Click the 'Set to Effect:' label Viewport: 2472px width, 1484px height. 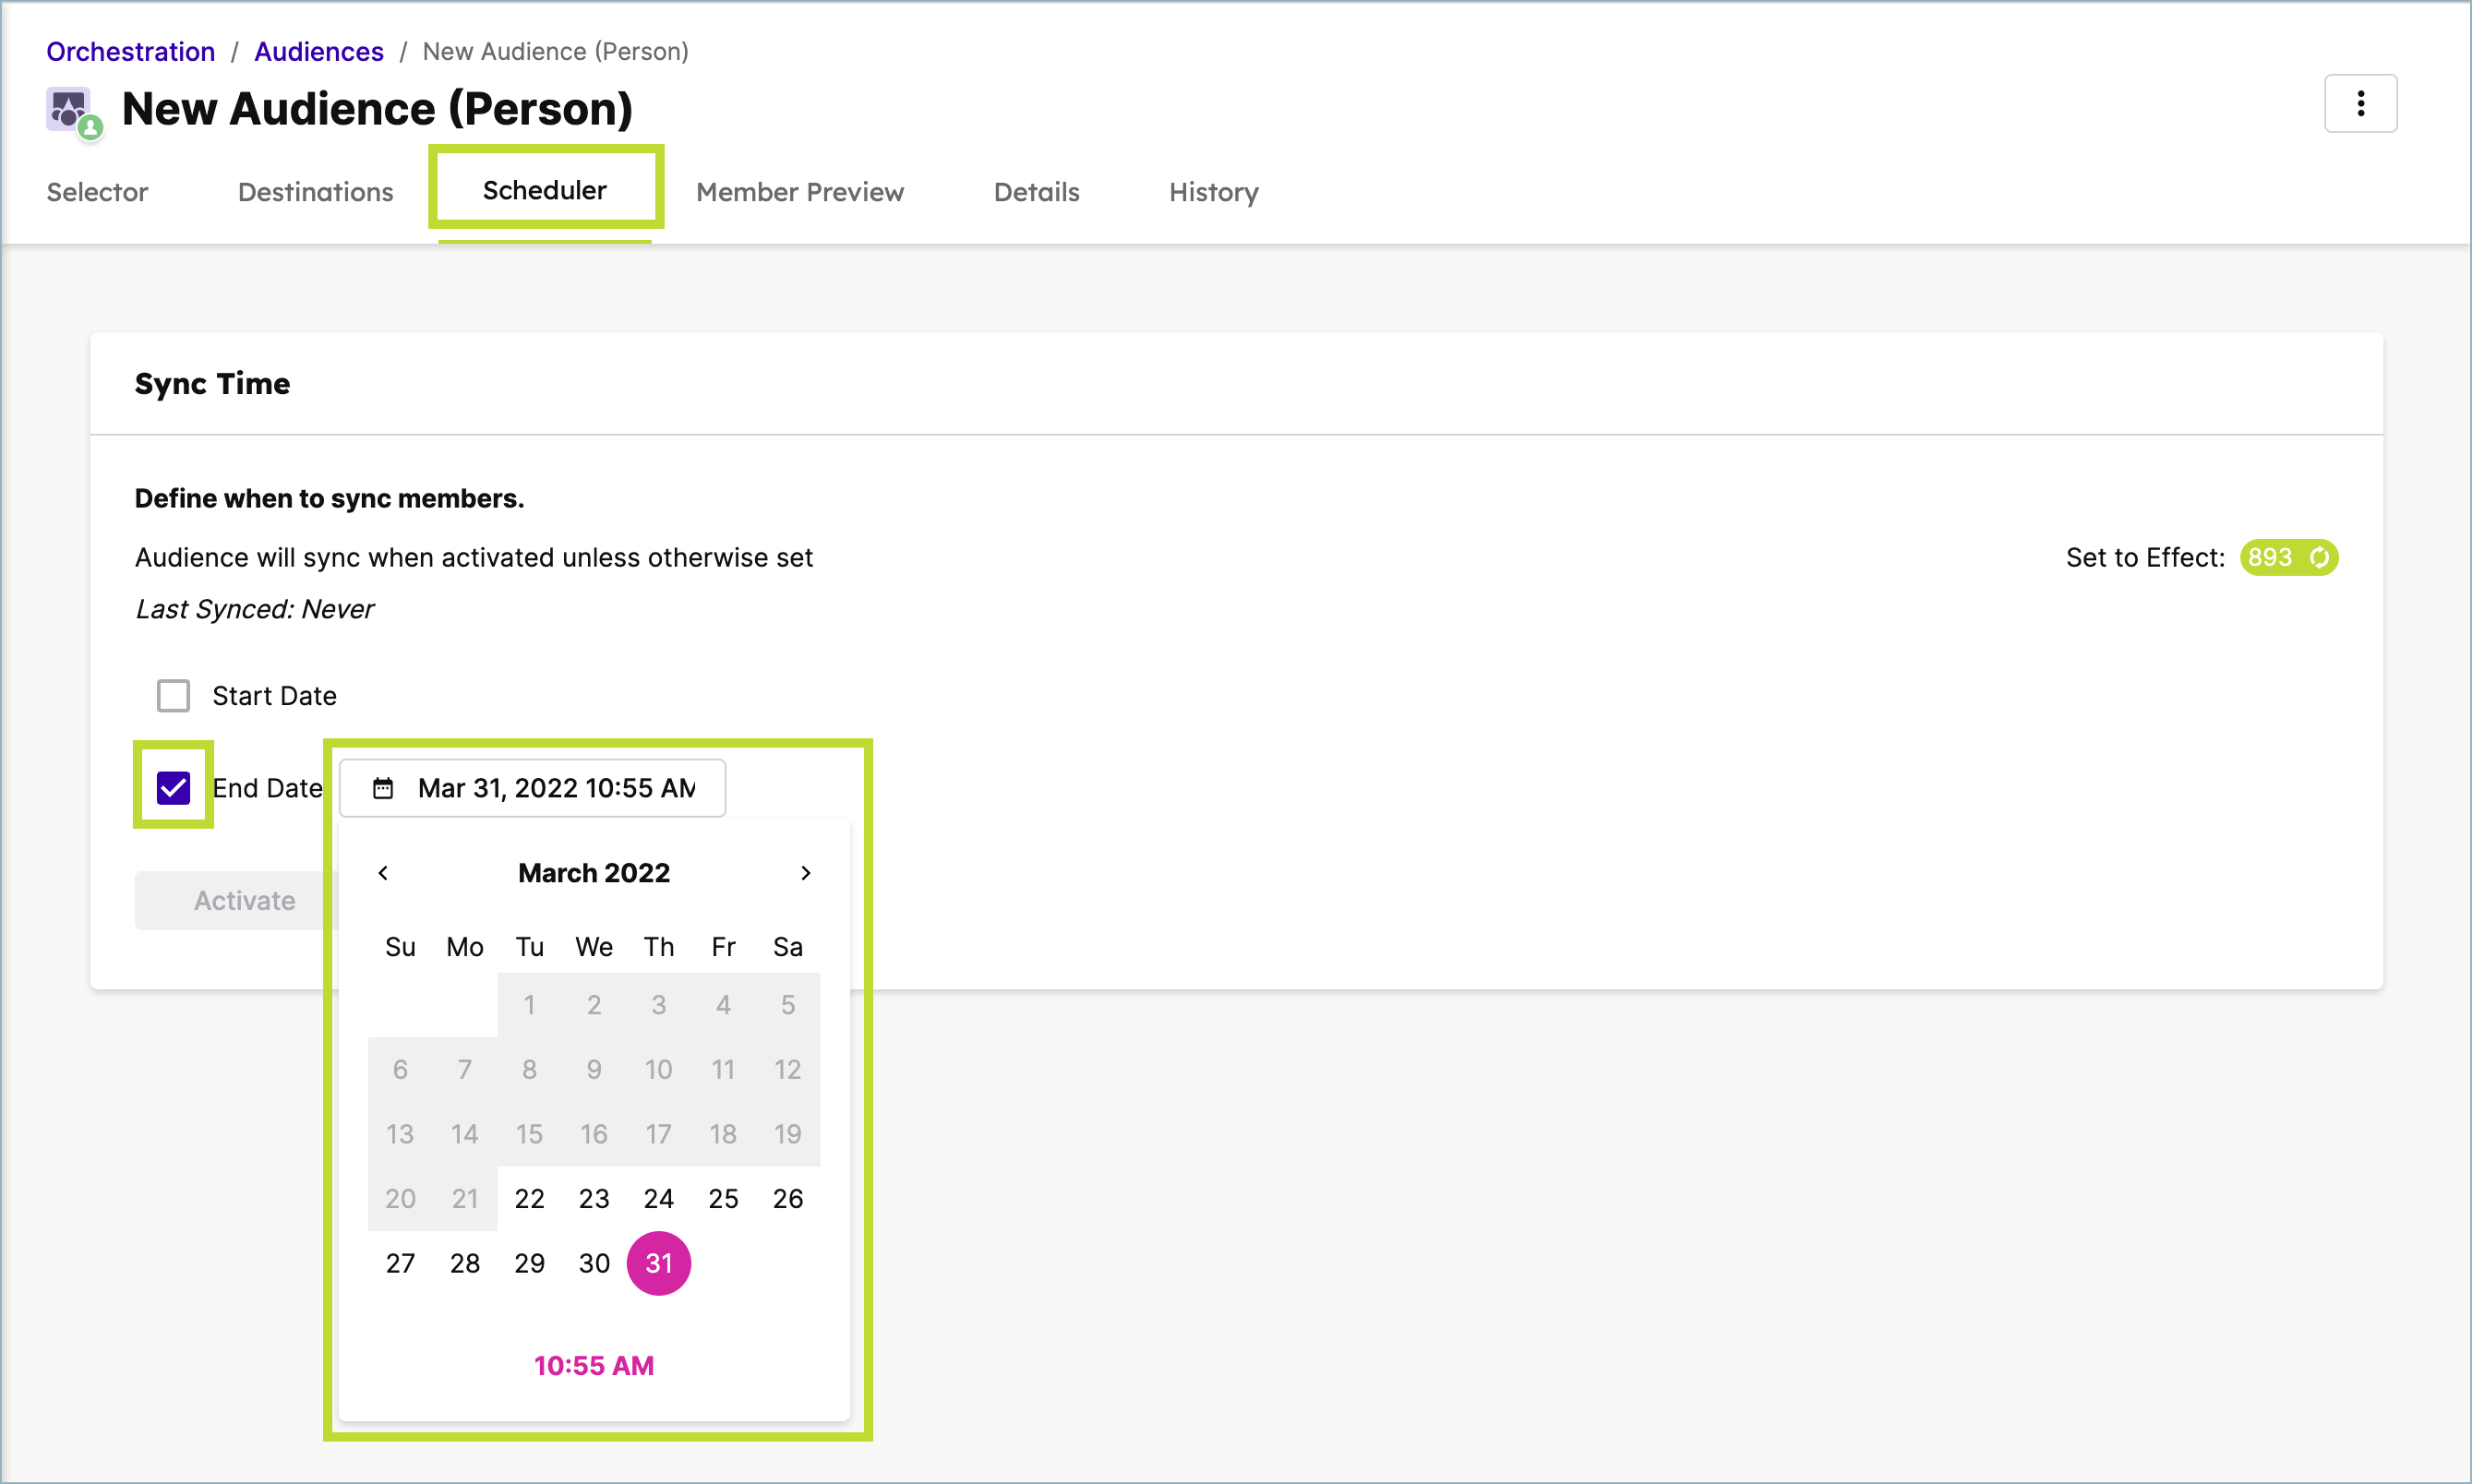(x=2145, y=558)
